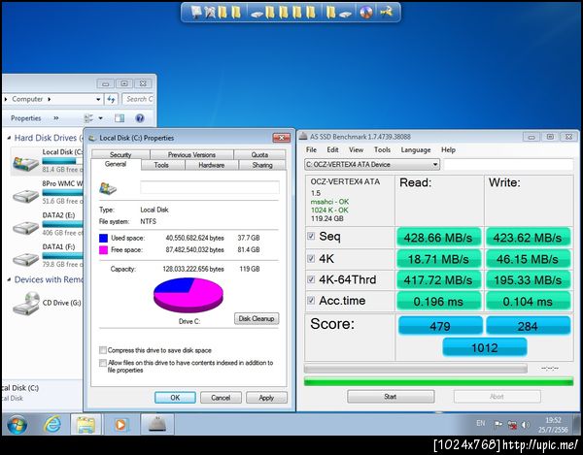583x455 pixels.
Task: Switch to the Hardware tab
Action: [211, 165]
